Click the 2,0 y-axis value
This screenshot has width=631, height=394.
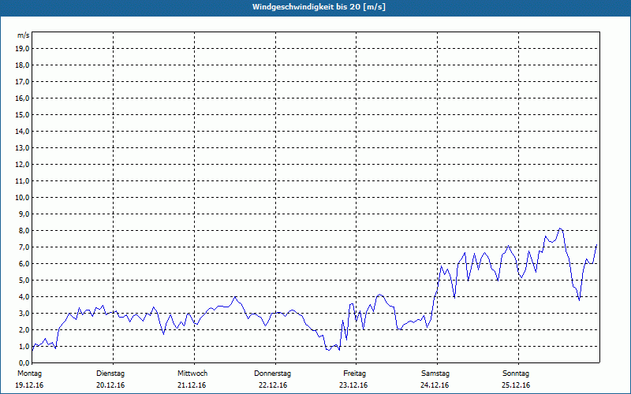click(x=24, y=329)
